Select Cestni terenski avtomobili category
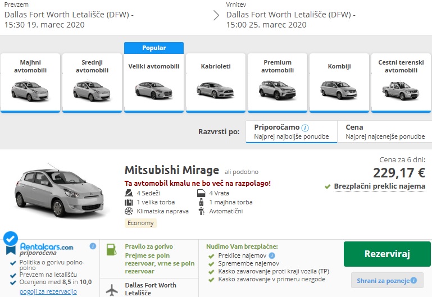Image resolution: width=432 pixels, height=297 pixels. click(401, 82)
